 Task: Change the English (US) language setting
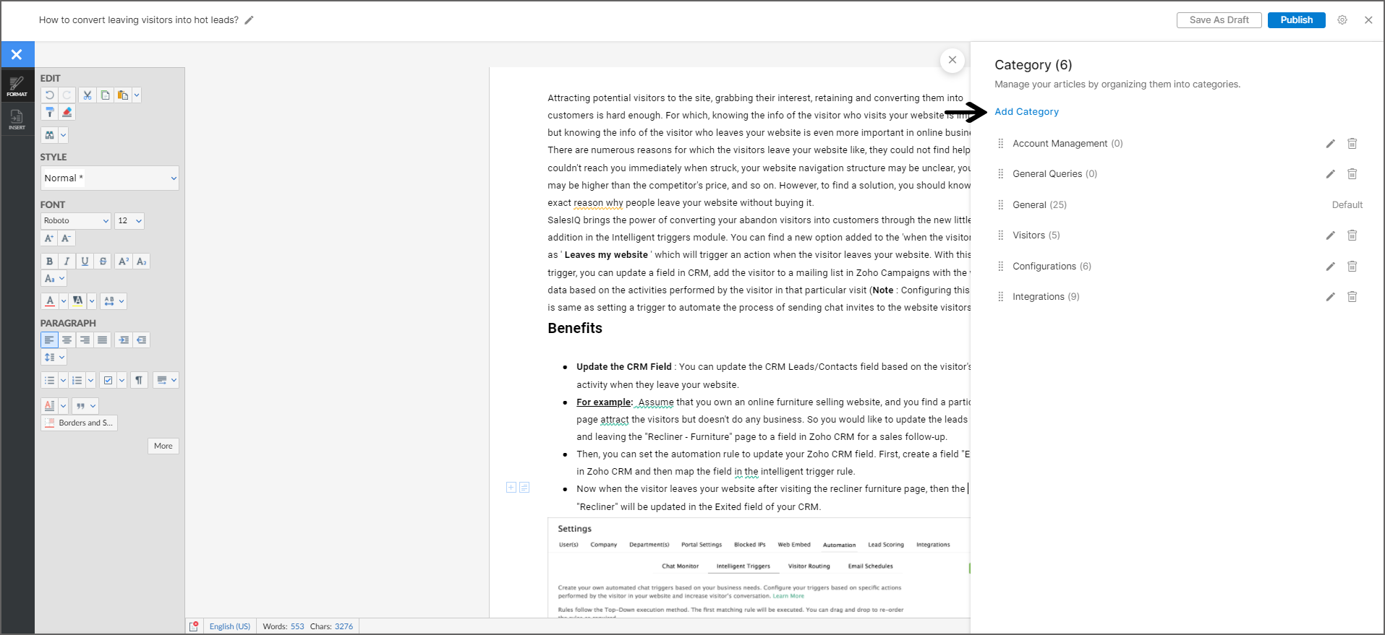pos(230,626)
